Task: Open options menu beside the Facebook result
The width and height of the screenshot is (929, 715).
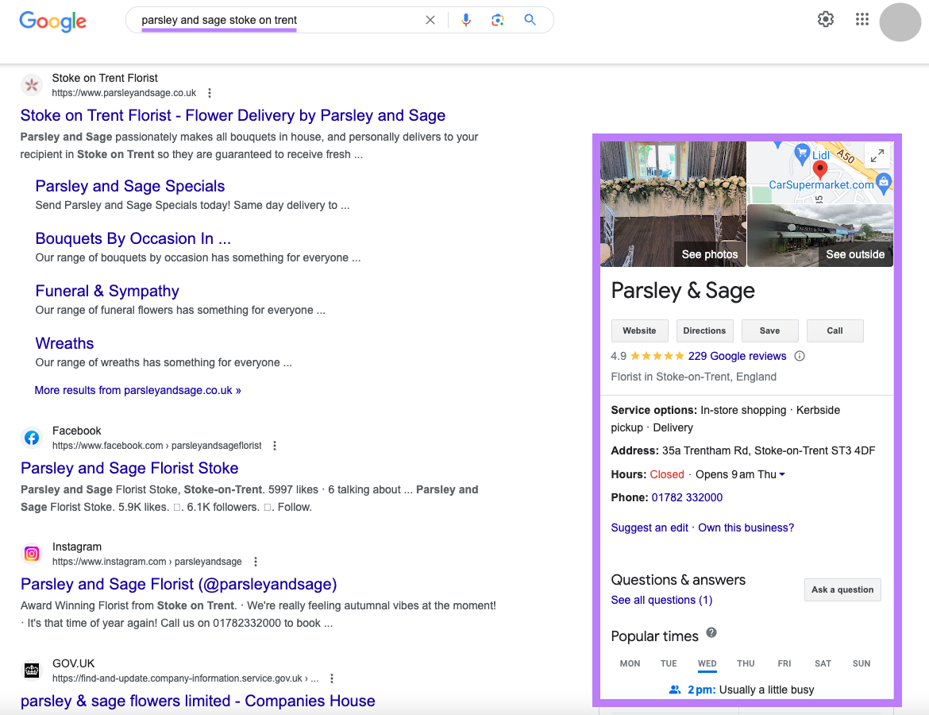Action: click(274, 446)
